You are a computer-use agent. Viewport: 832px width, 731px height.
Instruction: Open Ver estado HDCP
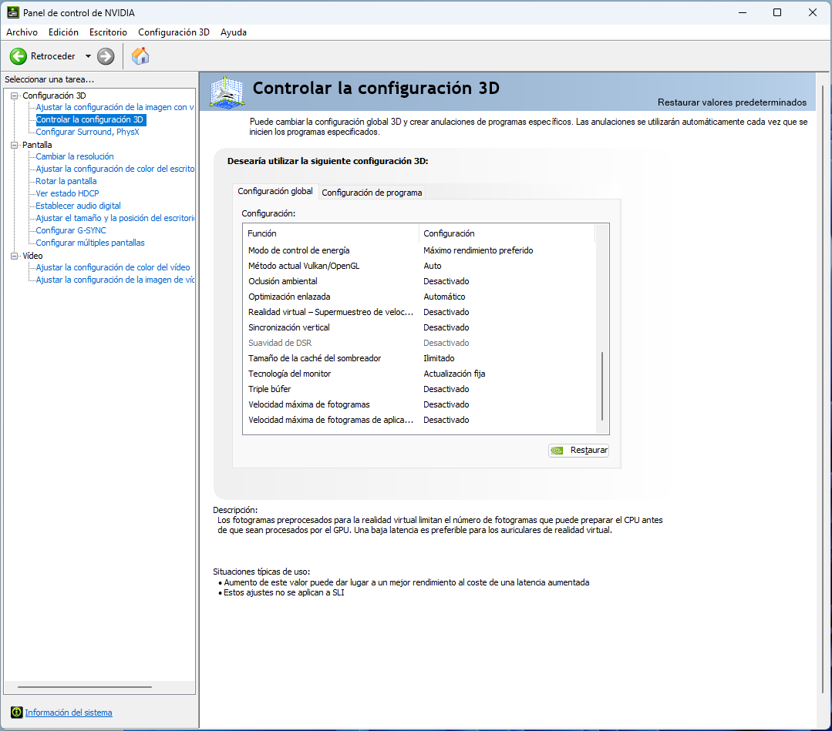(x=67, y=193)
